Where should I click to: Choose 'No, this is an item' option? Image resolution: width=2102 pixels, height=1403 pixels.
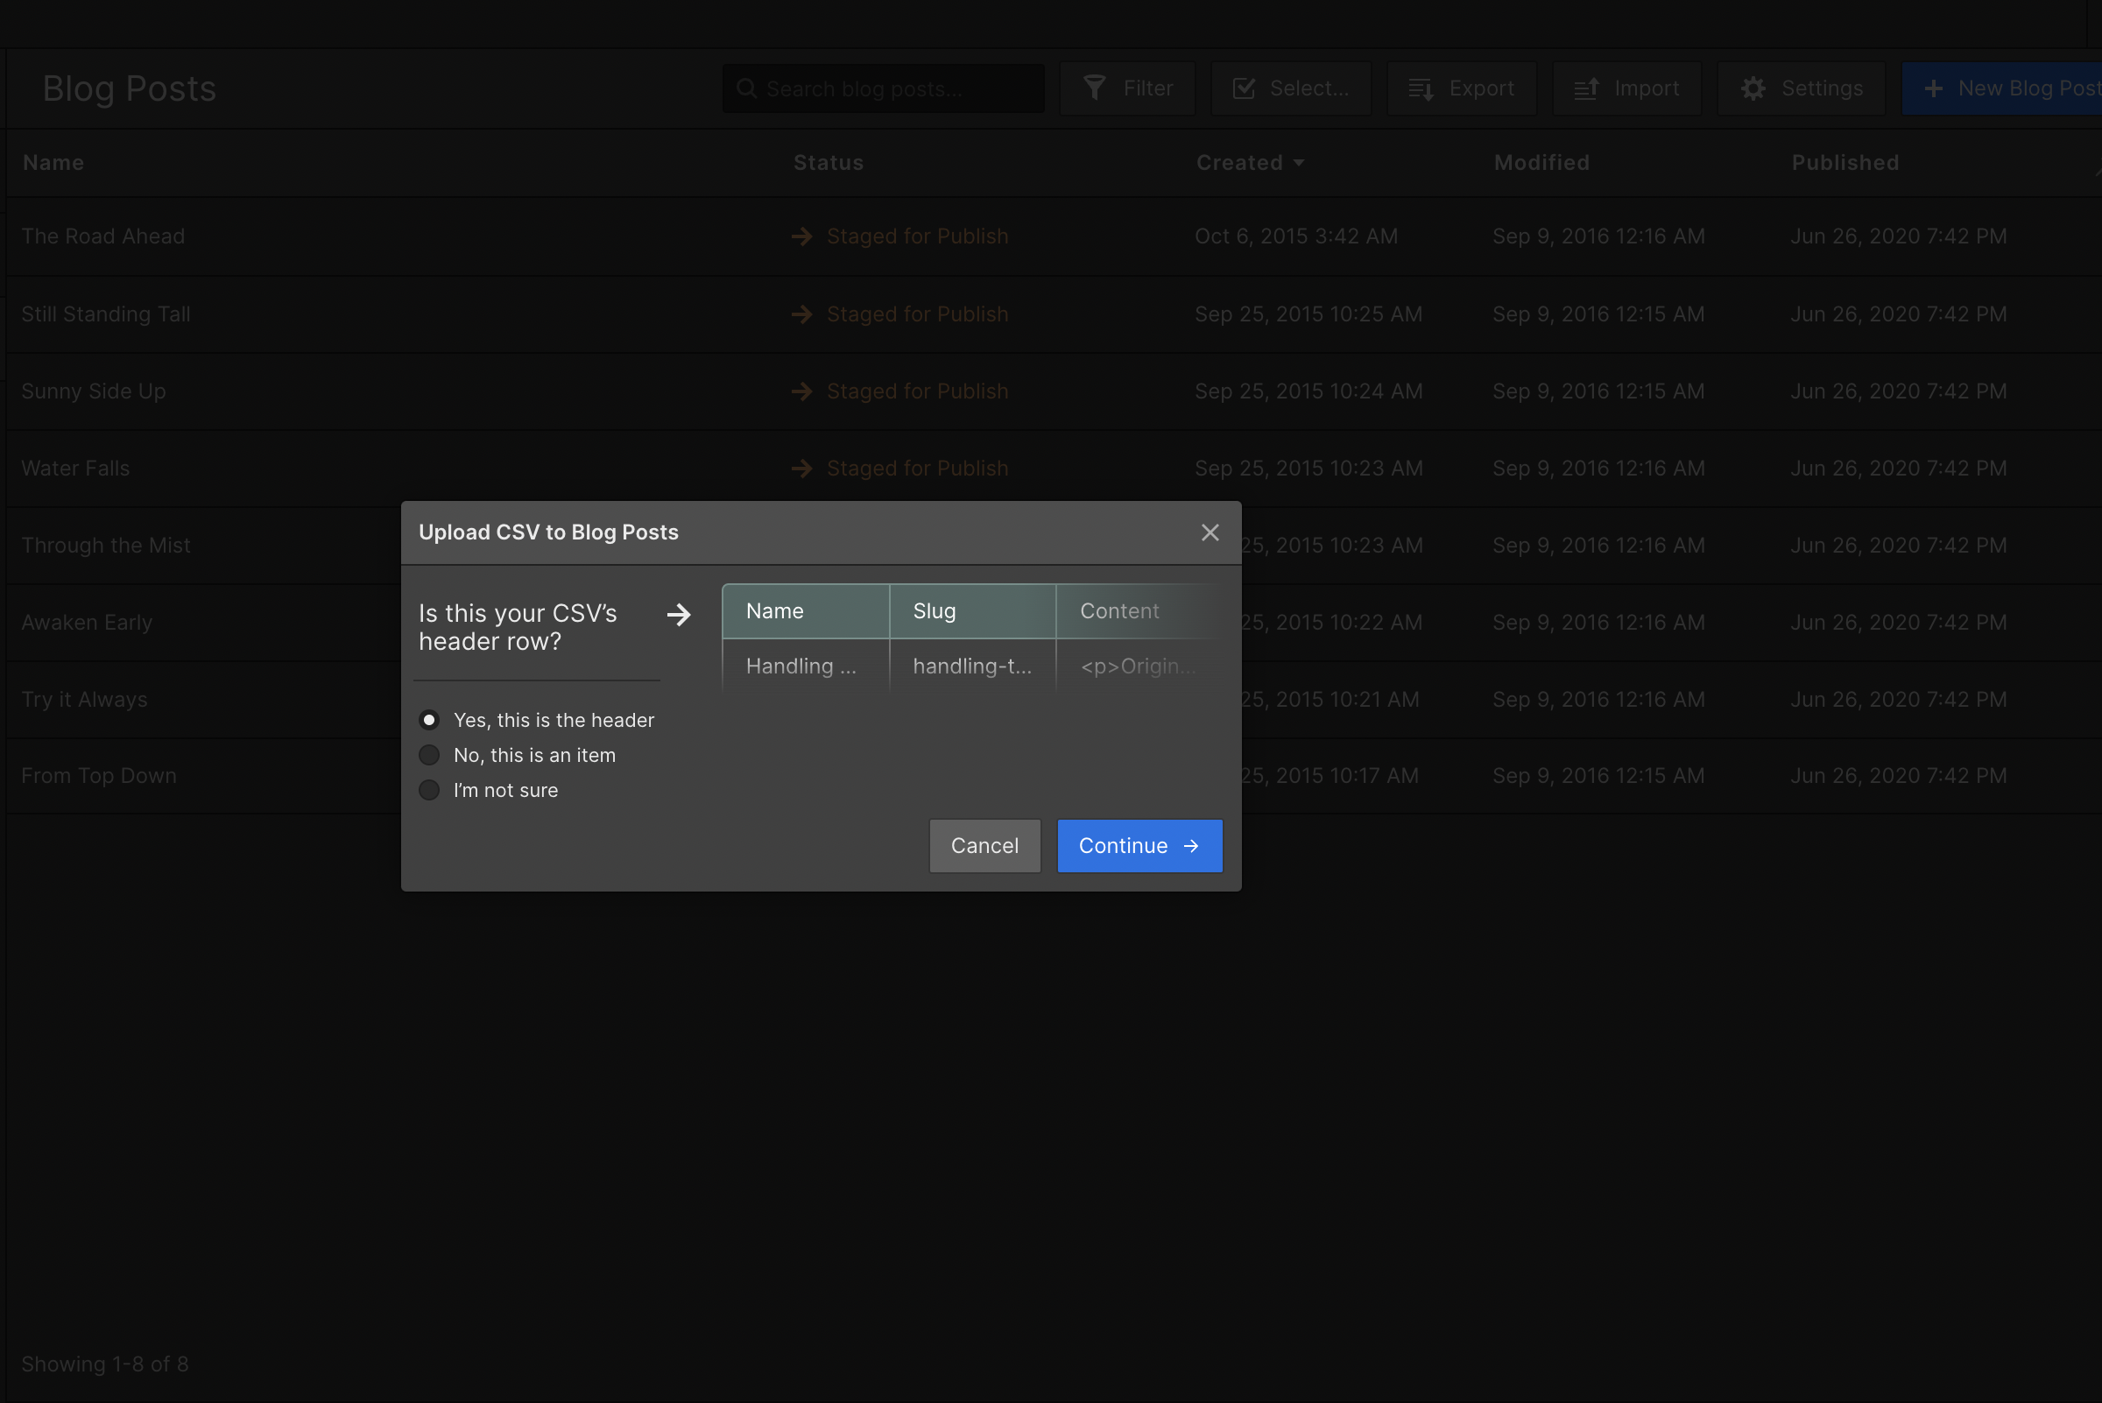(x=429, y=755)
